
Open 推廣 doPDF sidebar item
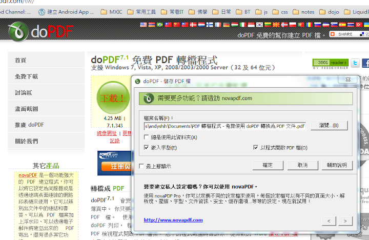pyautogui.click(x=46, y=125)
